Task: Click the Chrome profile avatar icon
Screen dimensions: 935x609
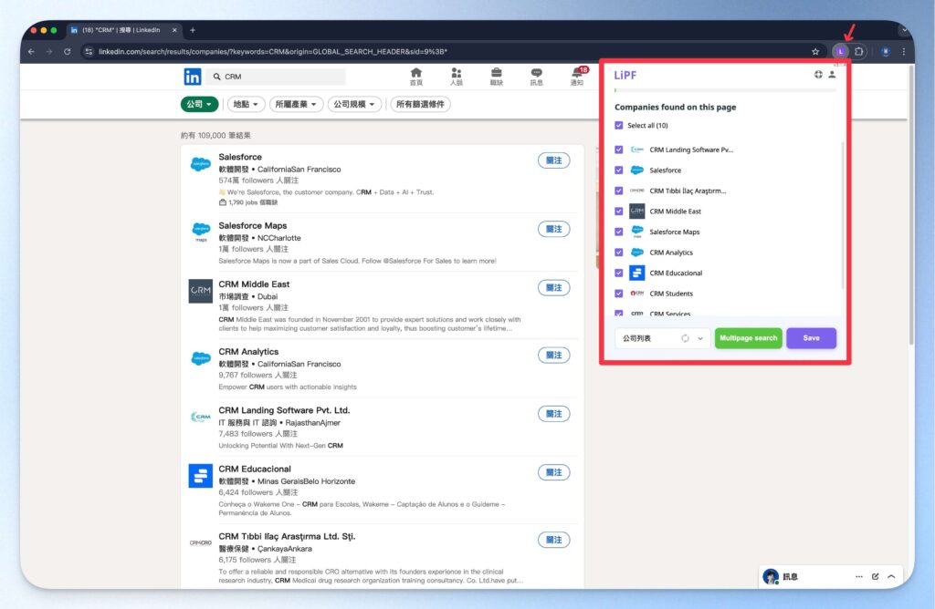Action: (886, 52)
